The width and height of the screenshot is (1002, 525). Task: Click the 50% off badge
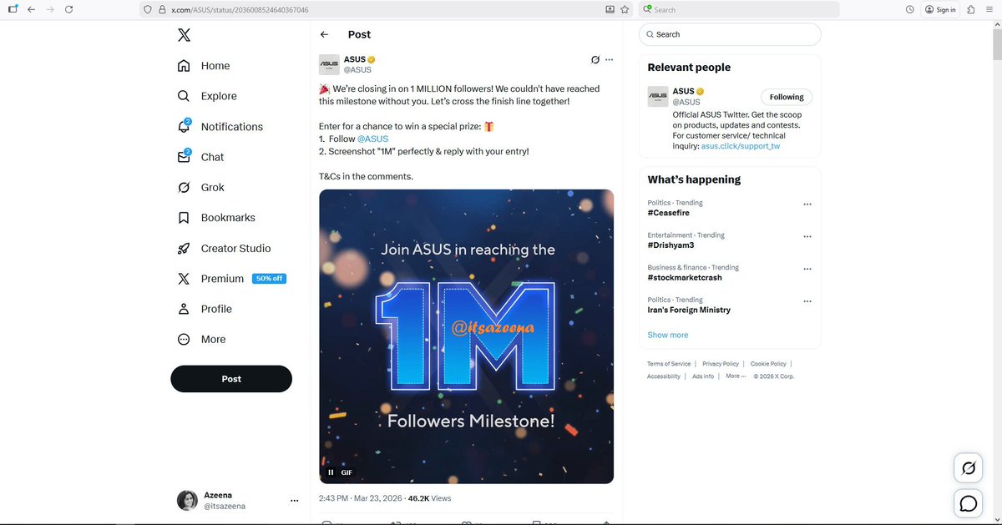point(270,279)
